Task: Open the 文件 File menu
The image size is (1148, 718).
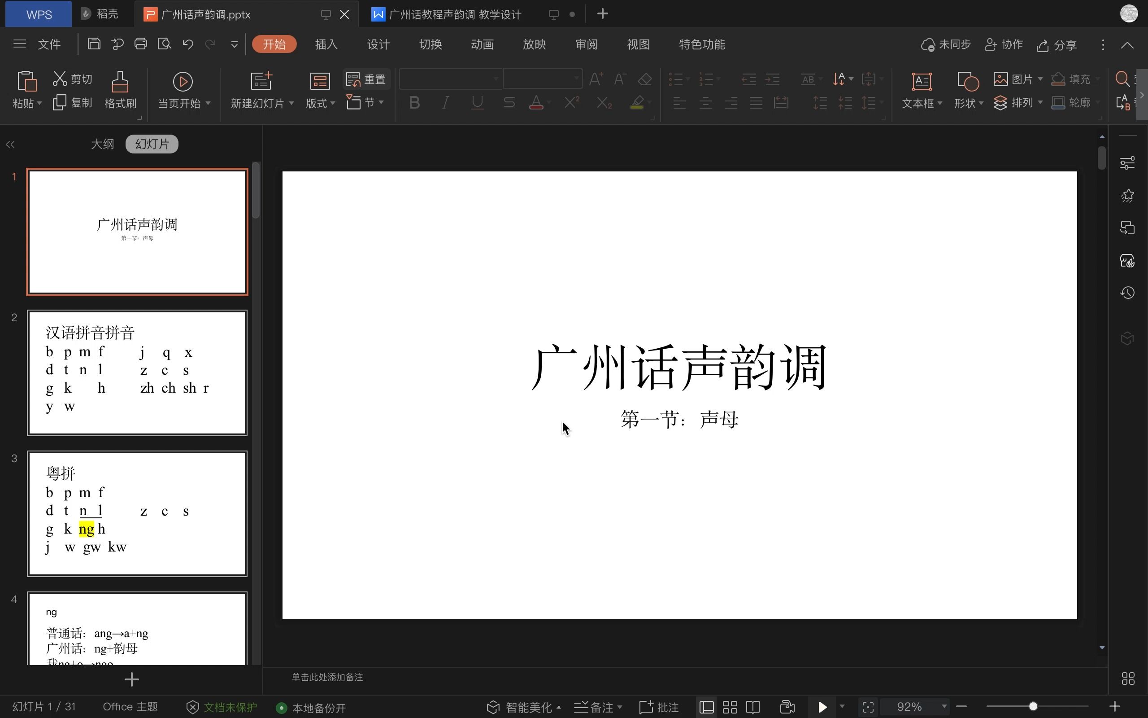Action: (49, 44)
